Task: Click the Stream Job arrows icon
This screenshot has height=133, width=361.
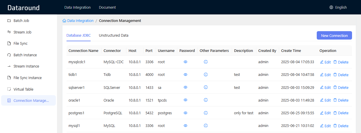Action: click(x=9, y=32)
